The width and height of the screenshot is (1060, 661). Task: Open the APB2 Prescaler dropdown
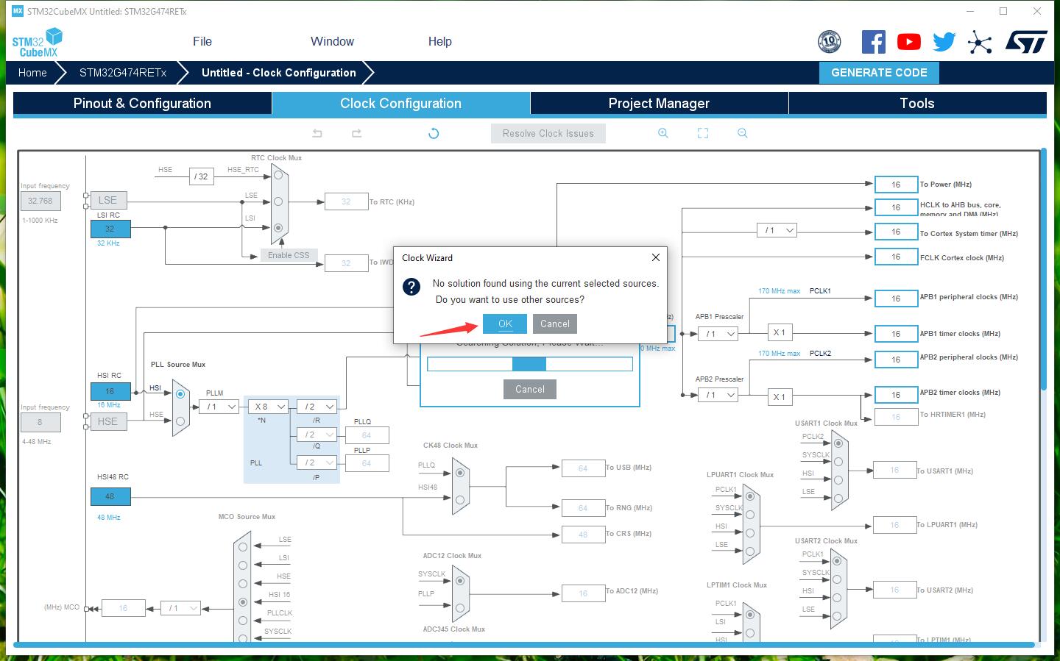pyautogui.click(x=718, y=395)
